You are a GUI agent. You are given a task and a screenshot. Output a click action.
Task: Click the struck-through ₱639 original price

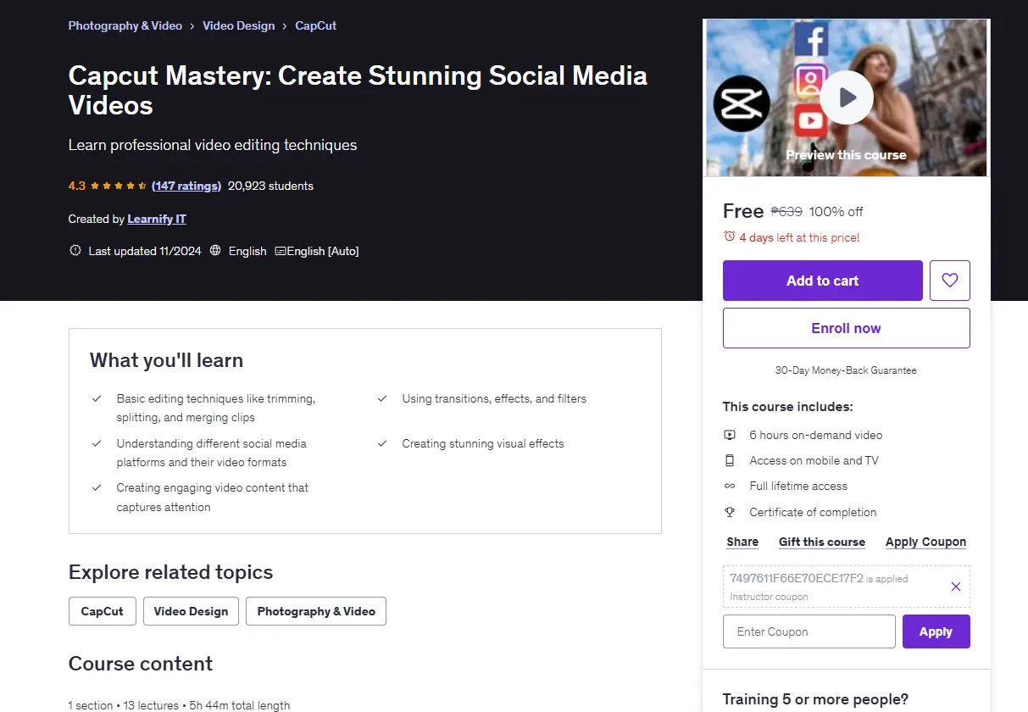[x=786, y=211]
